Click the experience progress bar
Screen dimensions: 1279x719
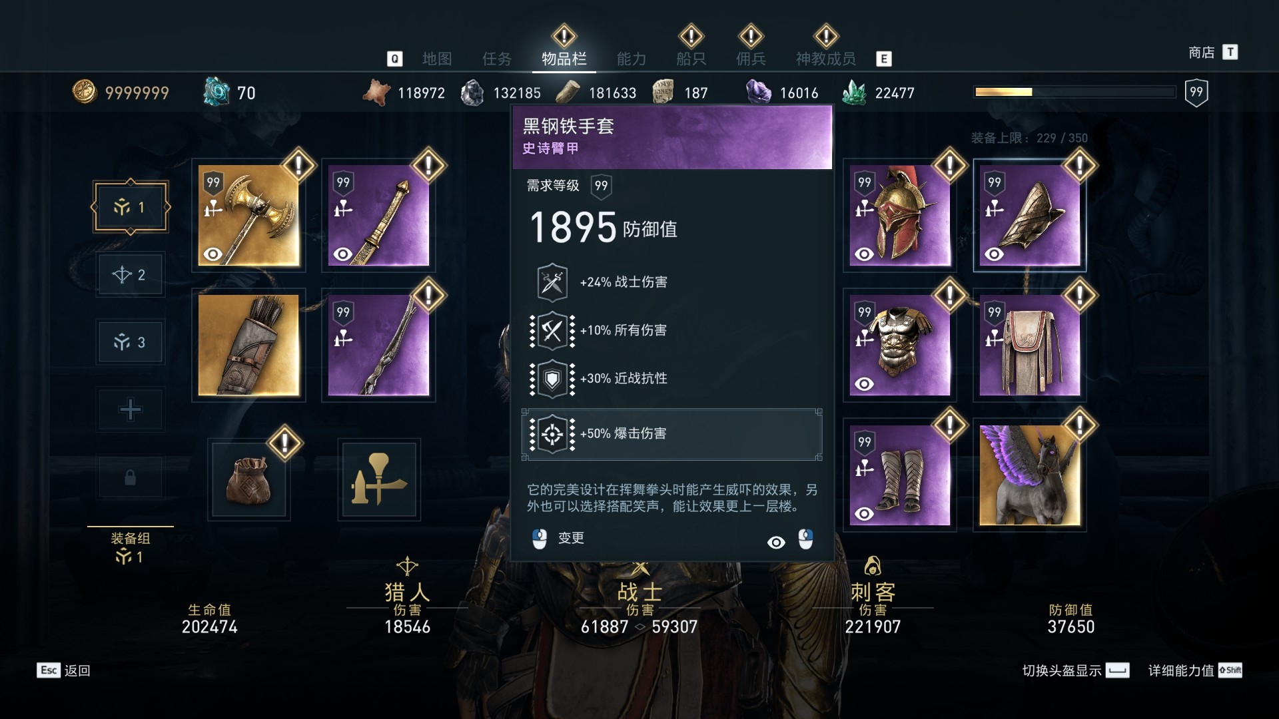pos(1074,92)
